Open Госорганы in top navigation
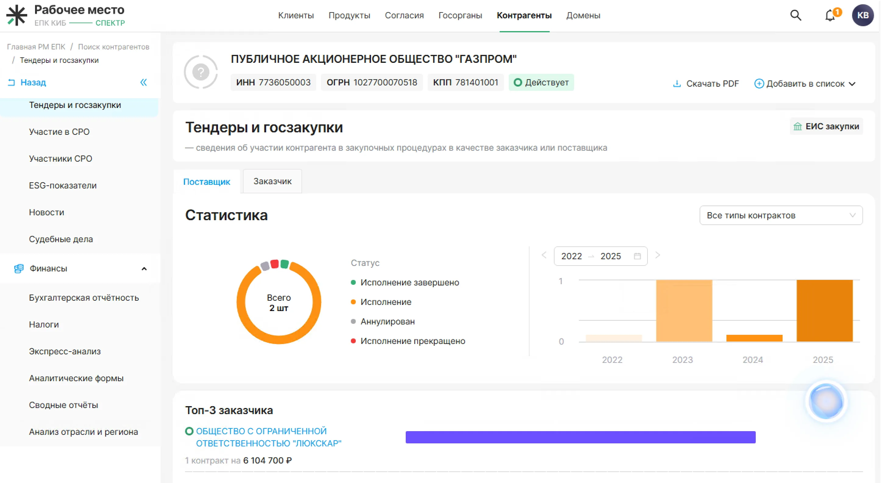Screen dimensions: 881x483 click(460, 15)
